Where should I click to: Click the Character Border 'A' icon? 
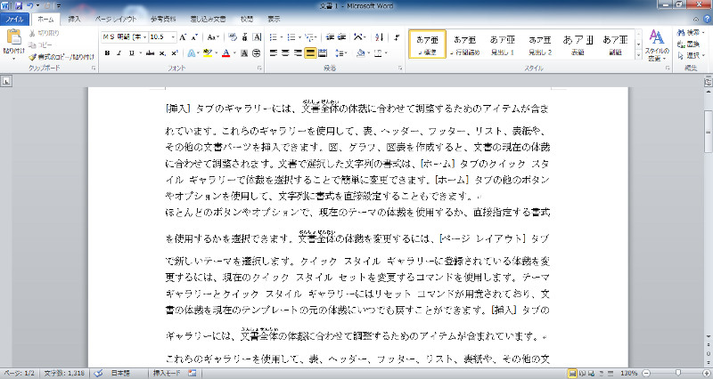tap(257, 37)
